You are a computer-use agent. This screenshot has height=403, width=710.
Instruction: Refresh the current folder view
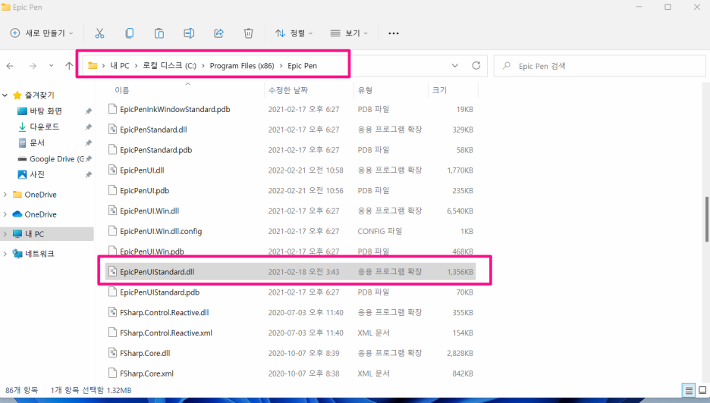476,66
